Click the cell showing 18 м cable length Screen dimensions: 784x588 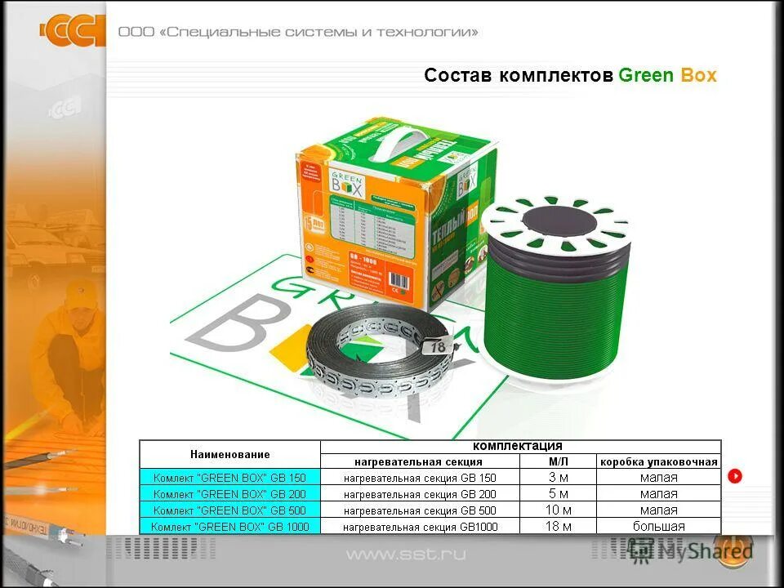pyautogui.click(x=559, y=526)
